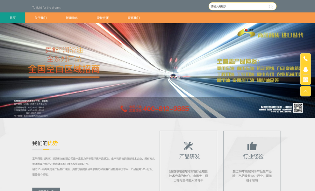Click the 400-812-9885 hotline number on banner

pyautogui.click(x=166, y=109)
